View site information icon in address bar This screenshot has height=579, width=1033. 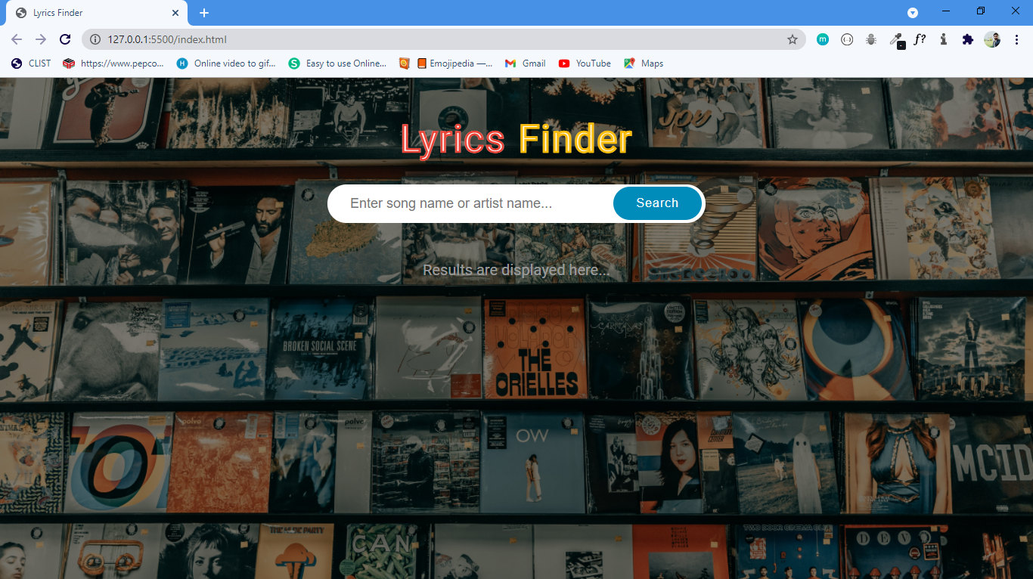95,39
